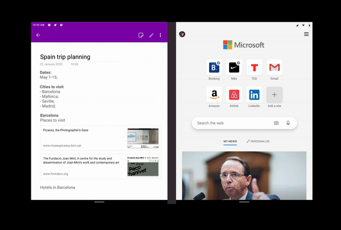Open the three-dot overflow menu in OneNote

160,35
